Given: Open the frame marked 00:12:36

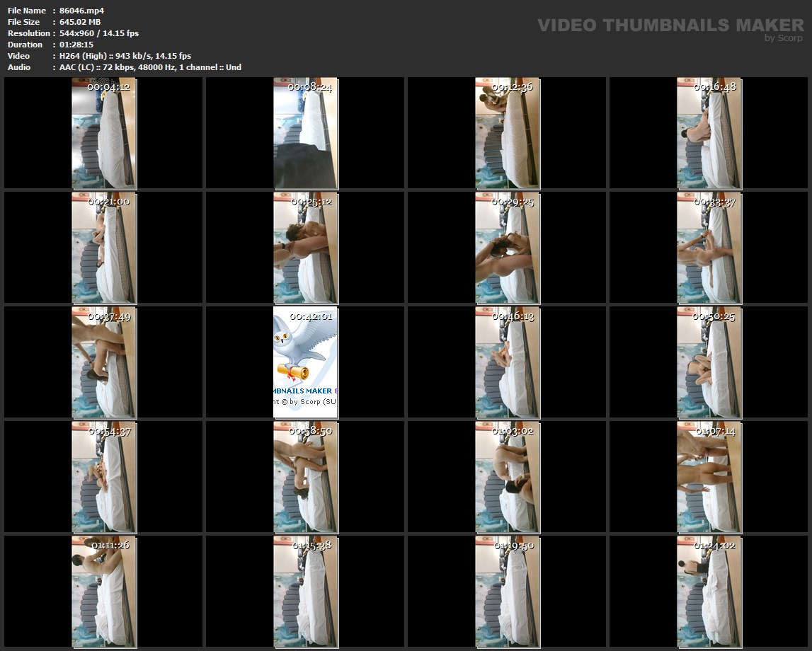Looking at the screenshot, I should click(508, 133).
